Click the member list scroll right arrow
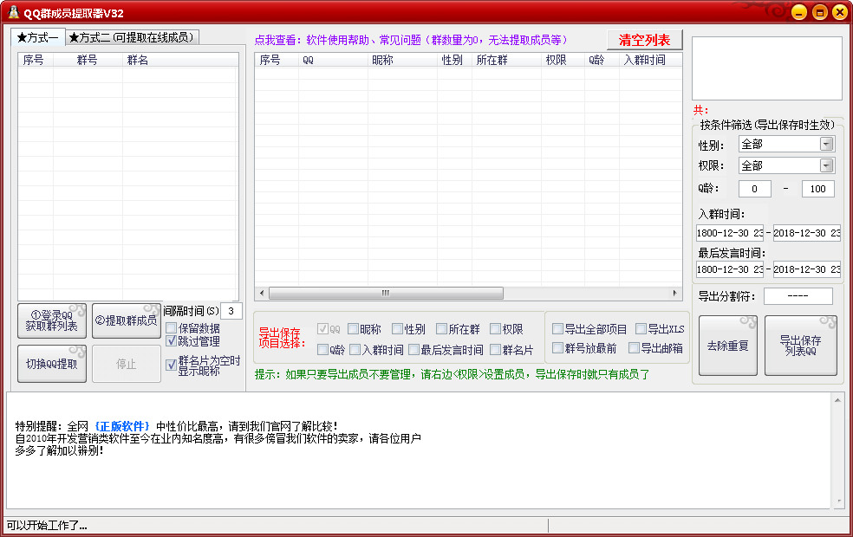This screenshot has width=853, height=537. pos(675,293)
